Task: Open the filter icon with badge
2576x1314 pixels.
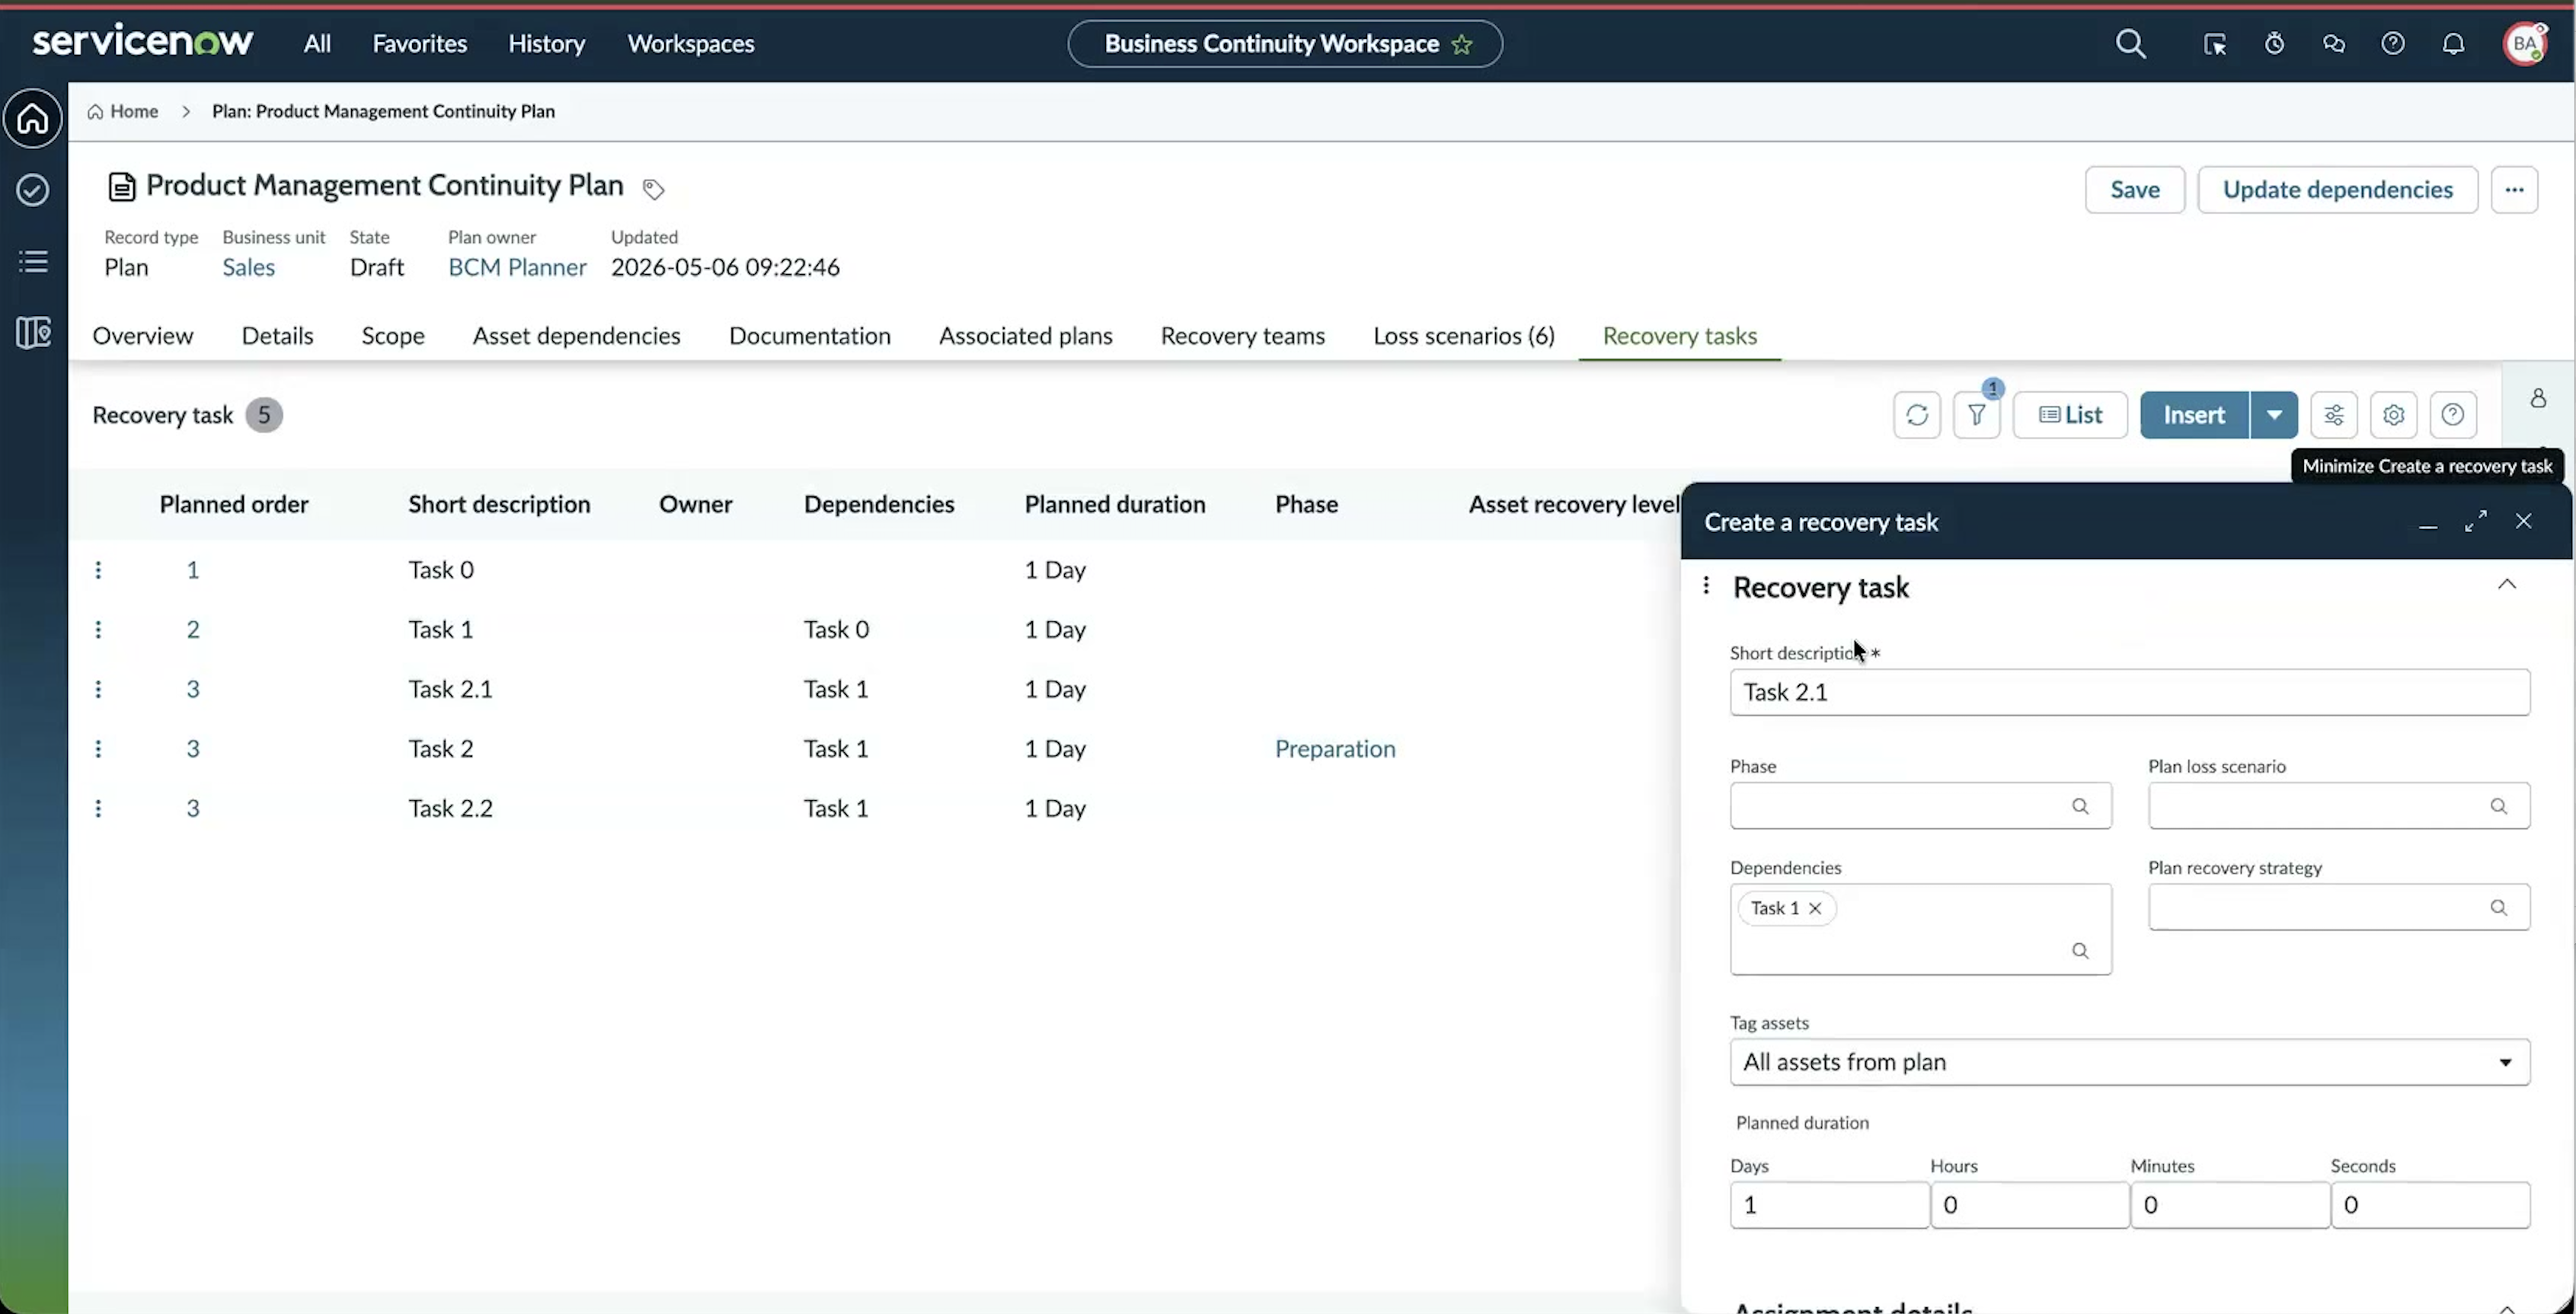Action: coord(1977,415)
